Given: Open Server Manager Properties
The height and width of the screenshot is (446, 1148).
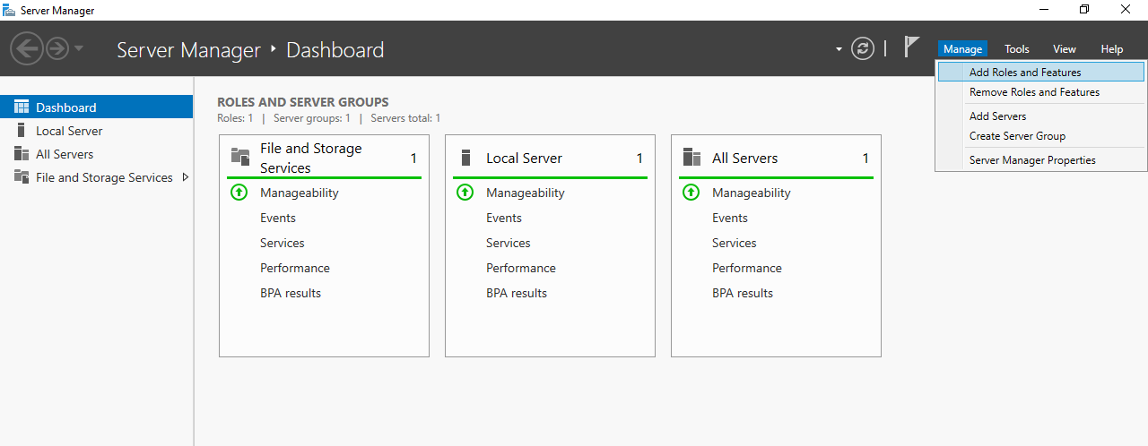Looking at the screenshot, I should [x=1041, y=160].
